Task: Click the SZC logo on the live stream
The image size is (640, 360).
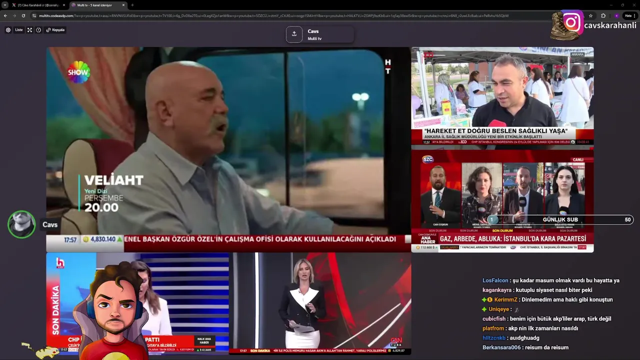Action: coord(428,159)
